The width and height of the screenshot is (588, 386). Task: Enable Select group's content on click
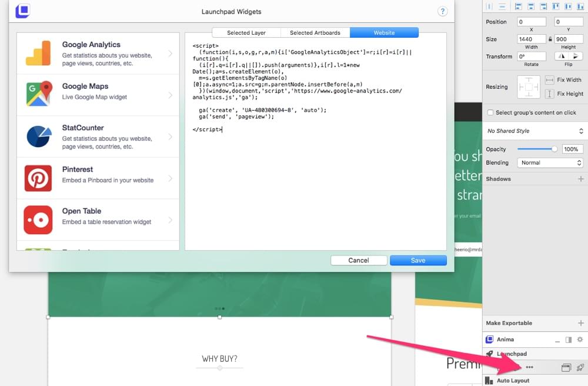(x=490, y=112)
